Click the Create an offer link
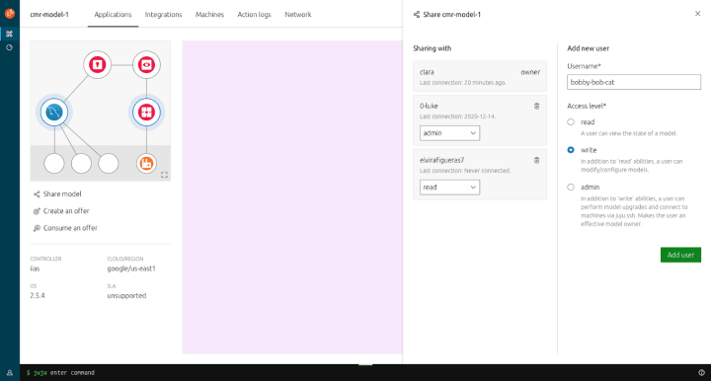The height and width of the screenshot is (381, 711). (x=66, y=211)
